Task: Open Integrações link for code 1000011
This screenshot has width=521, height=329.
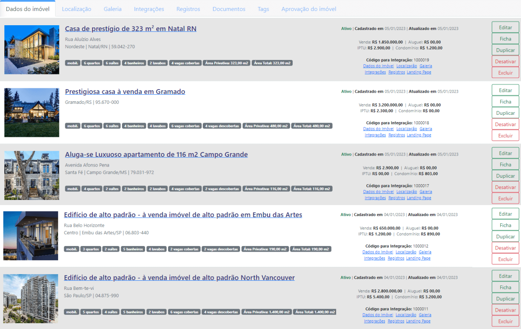Action: [374, 321]
